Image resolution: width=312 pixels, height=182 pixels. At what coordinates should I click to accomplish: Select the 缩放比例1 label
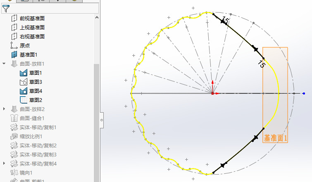[x=31, y=137]
